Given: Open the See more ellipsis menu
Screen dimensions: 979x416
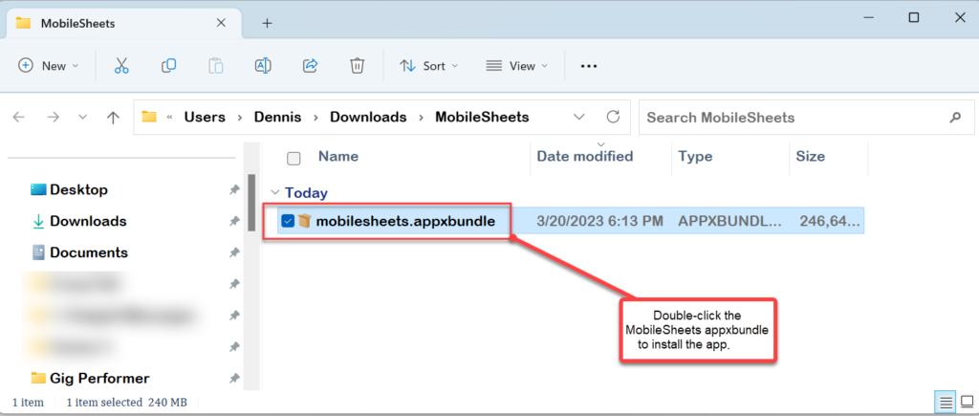Looking at the screenshot, I should point(589,66).
